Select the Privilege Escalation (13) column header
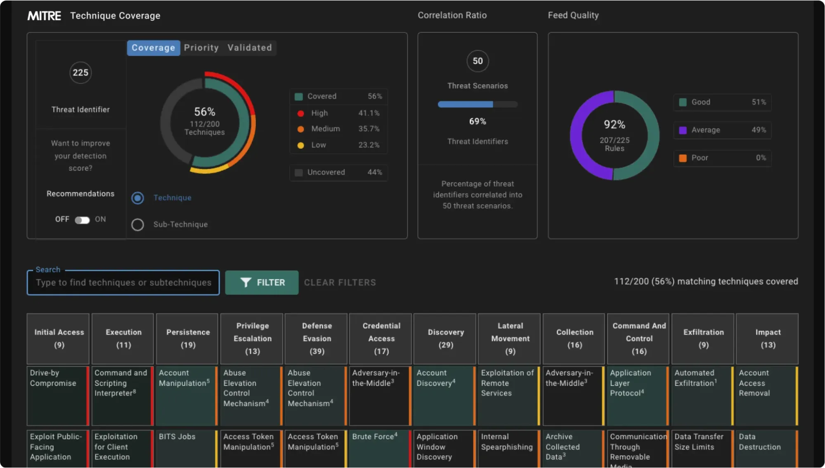825x468 pixels. click(252, 339)
